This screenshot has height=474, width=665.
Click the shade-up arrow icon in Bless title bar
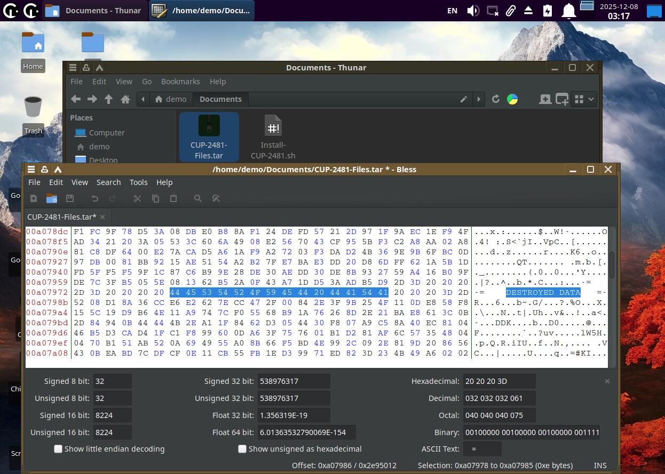pos(58,170)
